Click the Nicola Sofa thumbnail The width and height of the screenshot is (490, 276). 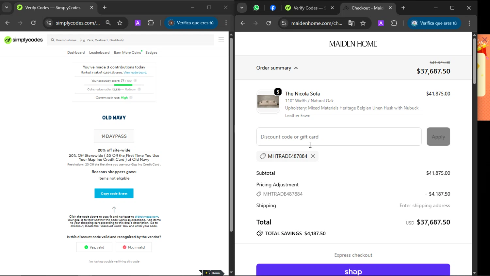point(268,102)
